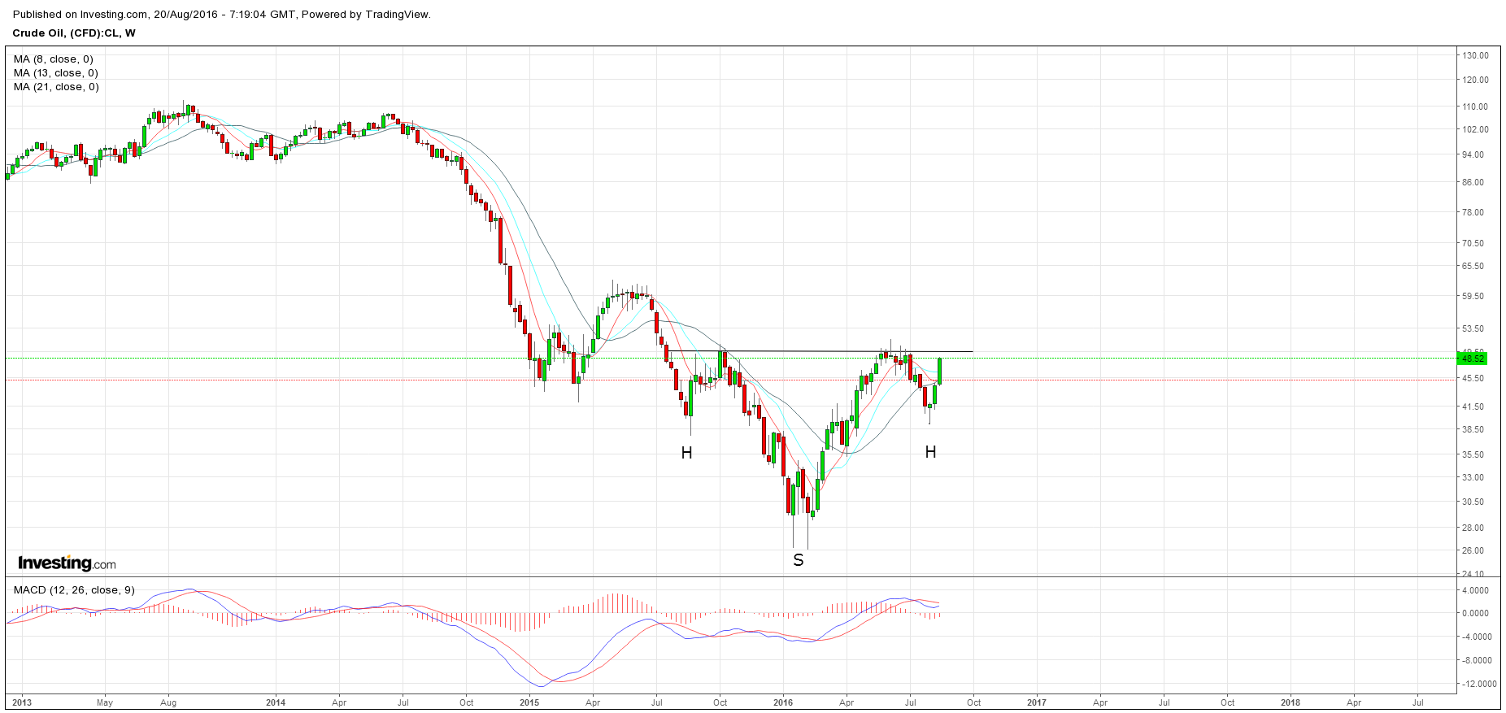Click the 86.00 price axis label

1473,182
